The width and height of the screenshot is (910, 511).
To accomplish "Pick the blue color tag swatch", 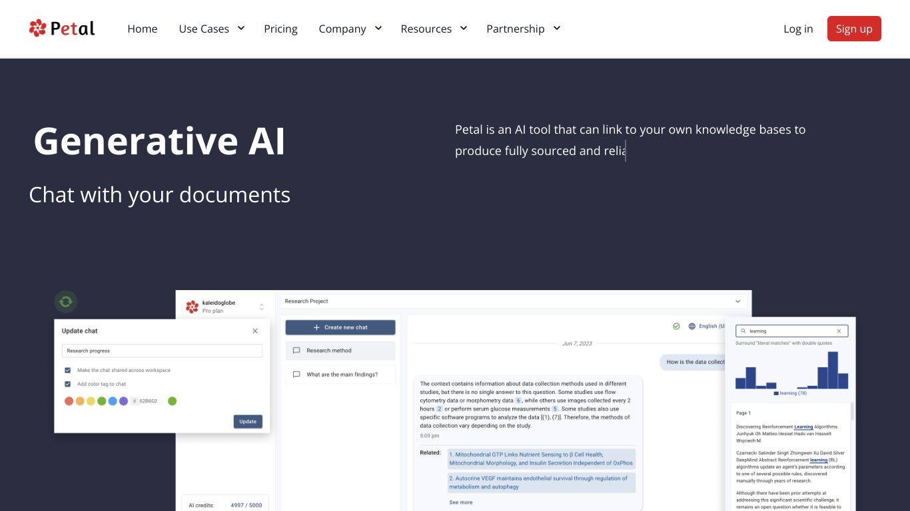I will [113, 401].
